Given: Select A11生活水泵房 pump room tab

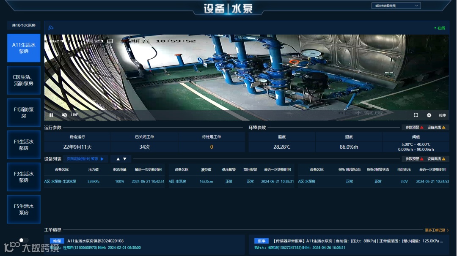Looking at the screenshot, I should (24, 48).
